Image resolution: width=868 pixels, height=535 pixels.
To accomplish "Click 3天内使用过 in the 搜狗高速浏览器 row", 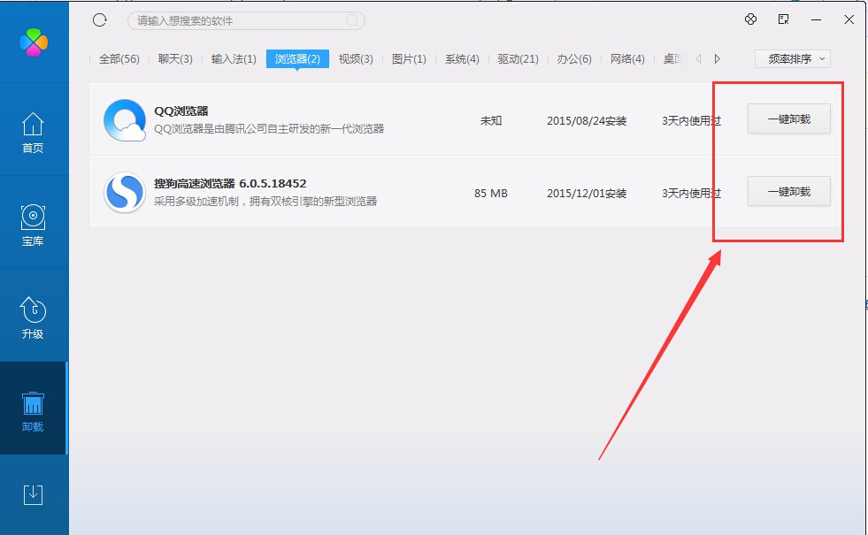I will 691,193.
